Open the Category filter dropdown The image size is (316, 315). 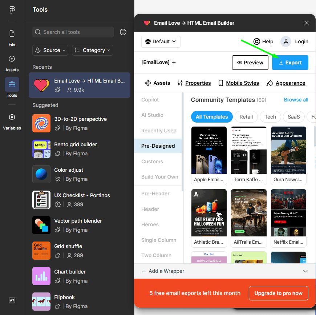tap(93, 50)
